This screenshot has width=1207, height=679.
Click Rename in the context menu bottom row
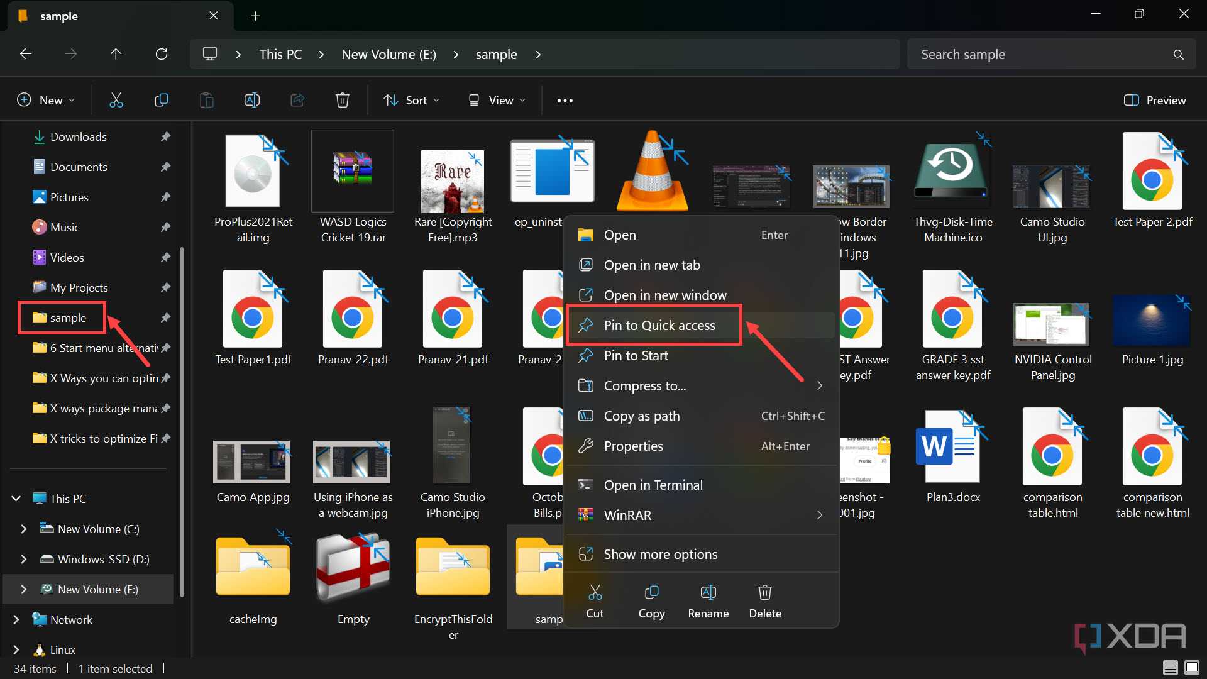point(708,602)
